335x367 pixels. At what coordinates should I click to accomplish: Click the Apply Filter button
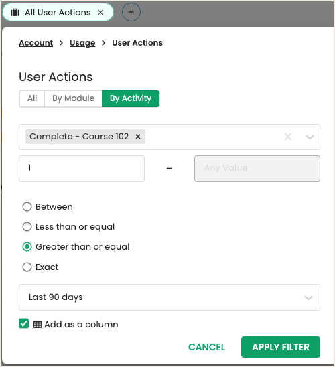(x=281, y=347)
